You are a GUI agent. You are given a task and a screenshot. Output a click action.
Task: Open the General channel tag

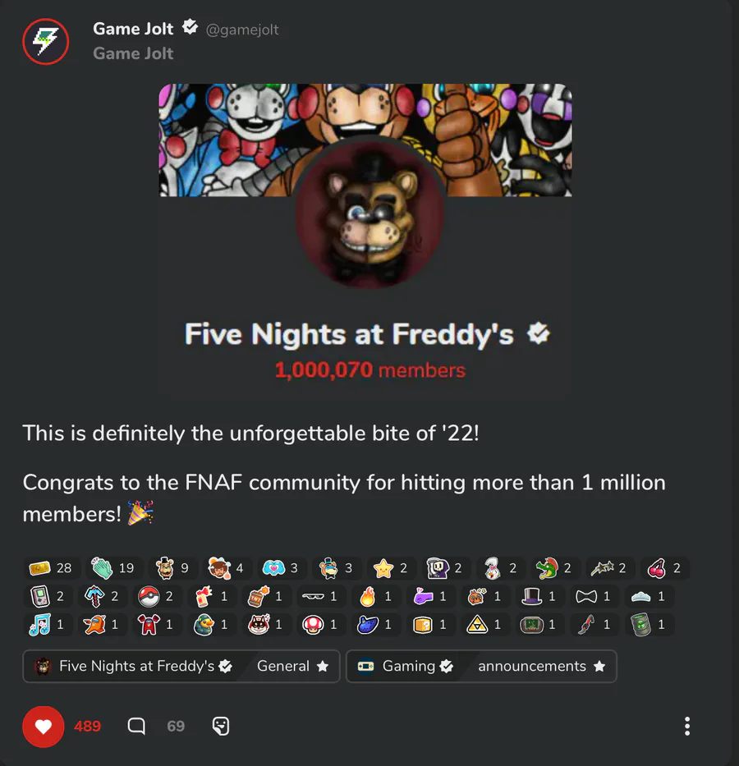pyautogui.click(x=292, y=667)
